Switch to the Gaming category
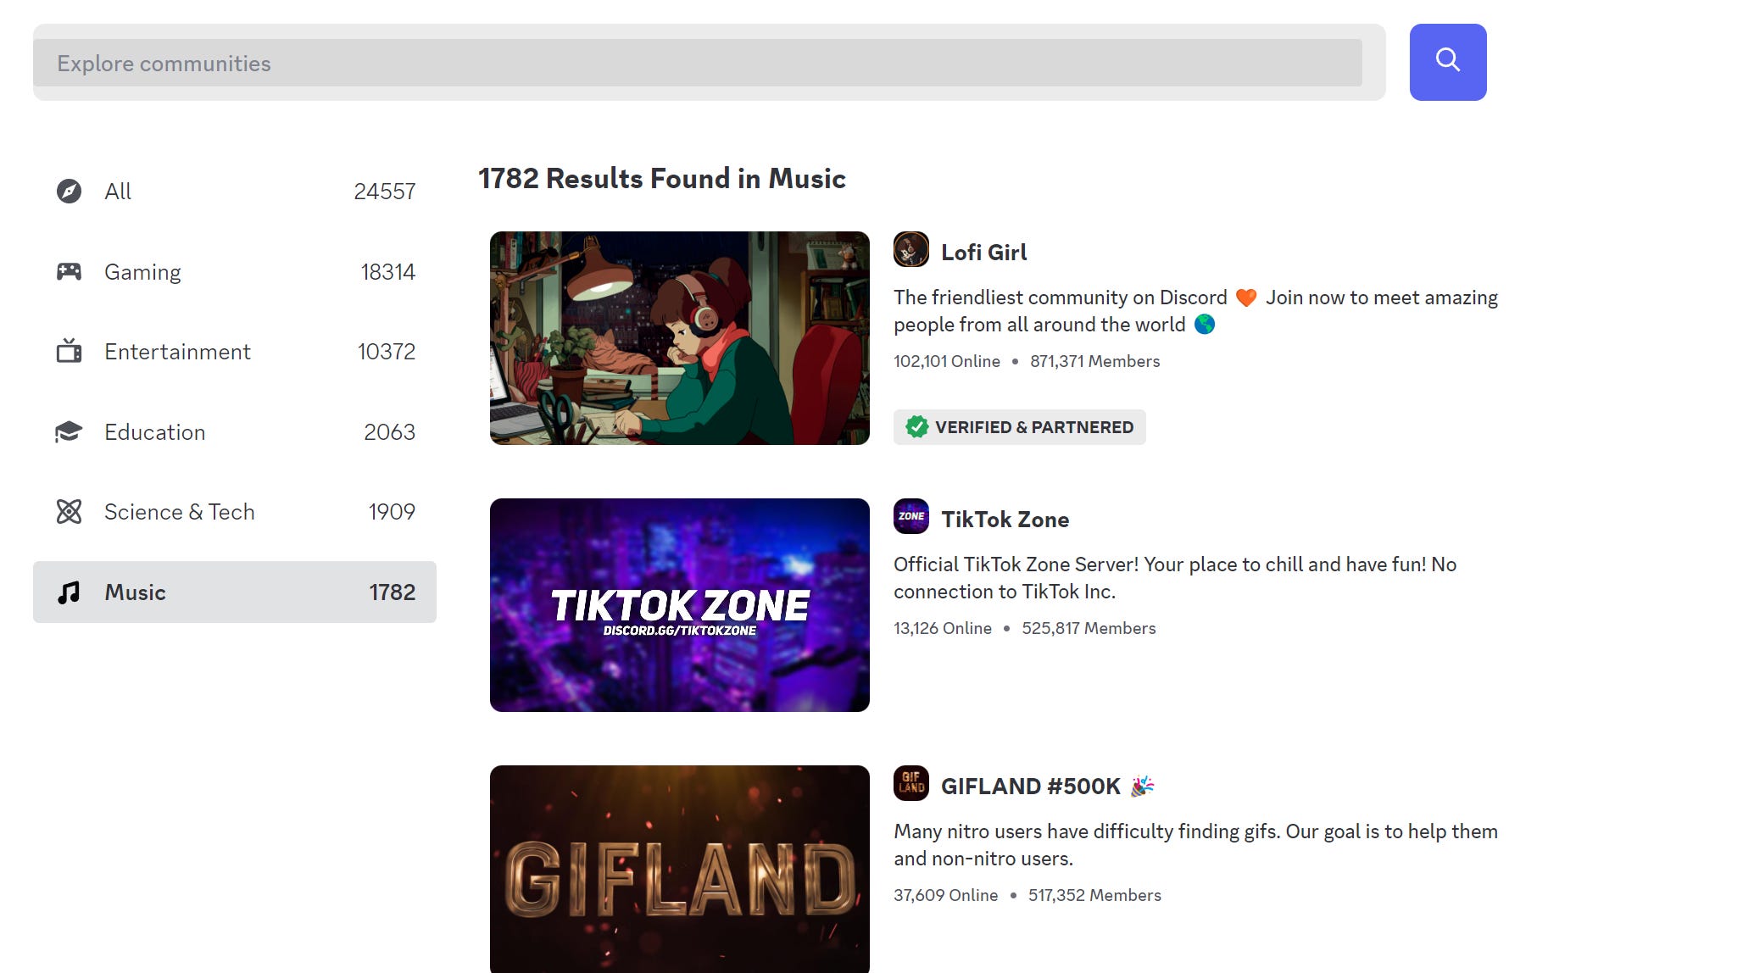Screen dimensions: 1743x973 [x=235, y=272]
